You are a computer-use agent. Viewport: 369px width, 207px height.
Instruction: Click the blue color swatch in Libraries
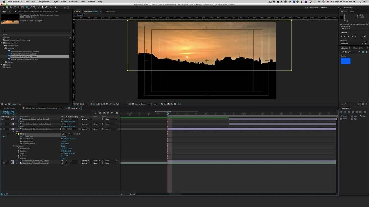(x=345, y=61)
